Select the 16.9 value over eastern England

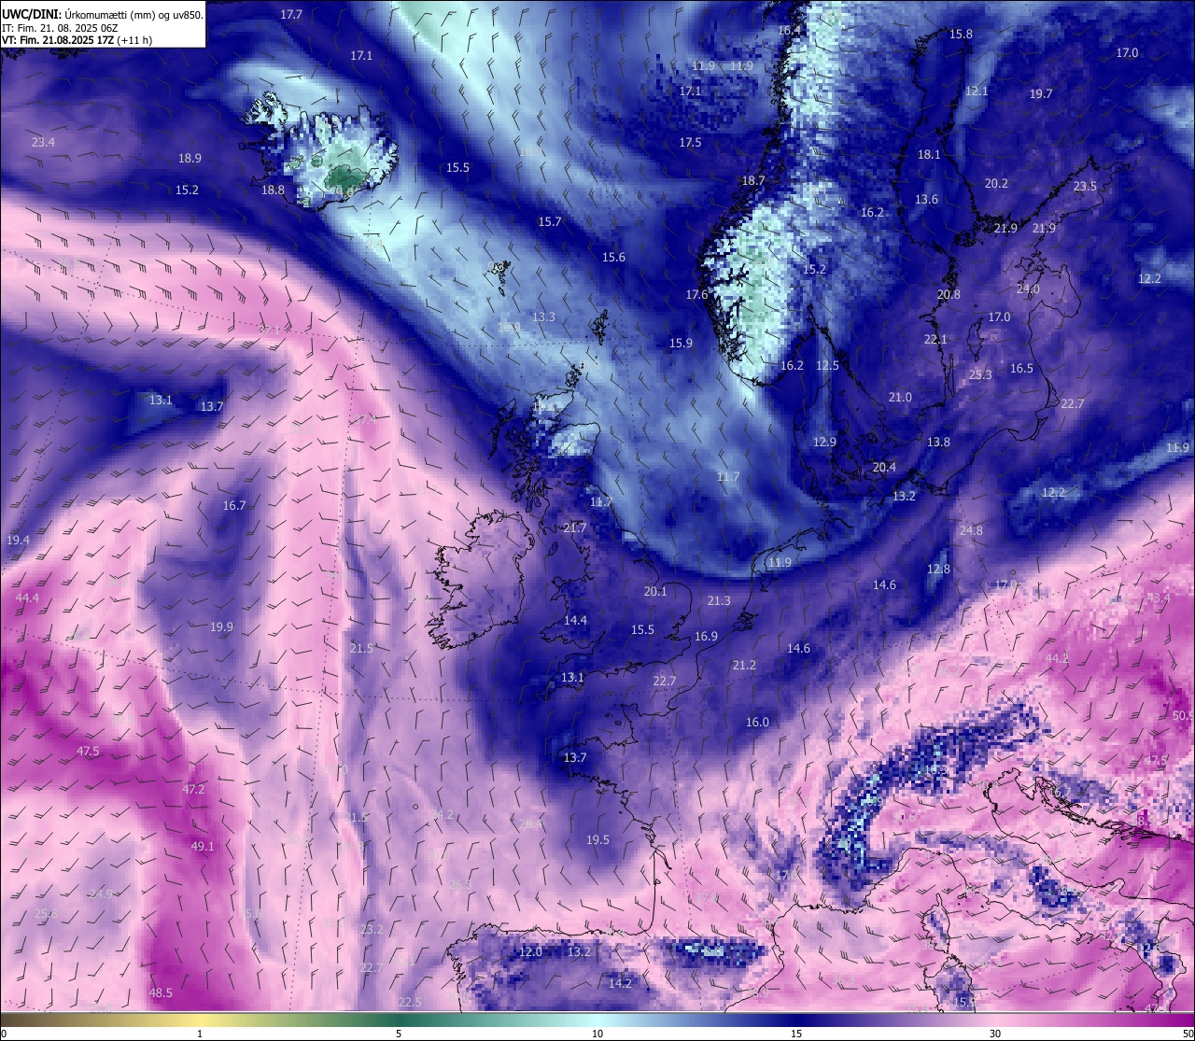pyautogui.click(x=706, y=636)
